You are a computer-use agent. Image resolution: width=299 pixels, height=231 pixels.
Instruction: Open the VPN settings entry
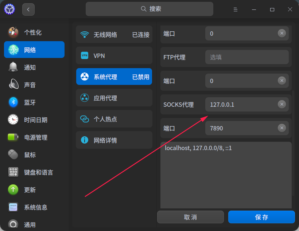pyautogui.click(x=114, y=55)
